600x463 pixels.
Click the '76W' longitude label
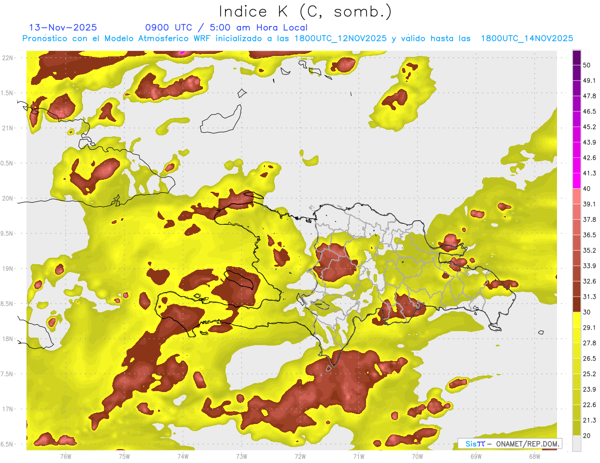tap(65, 456)
